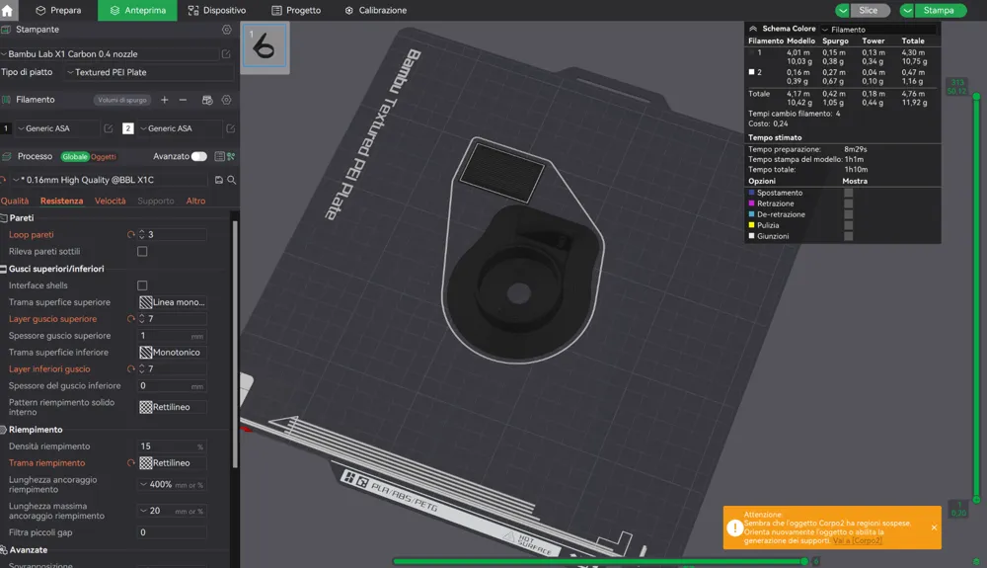Open Trama riempimento Rettilineo dropdown
This screenshot has height=568, width=987.
pyautogui.click(x=173, y=463)
